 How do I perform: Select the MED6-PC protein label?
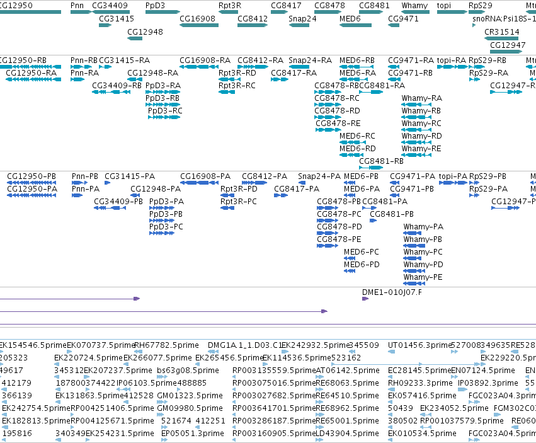click(x=362, y=252)
